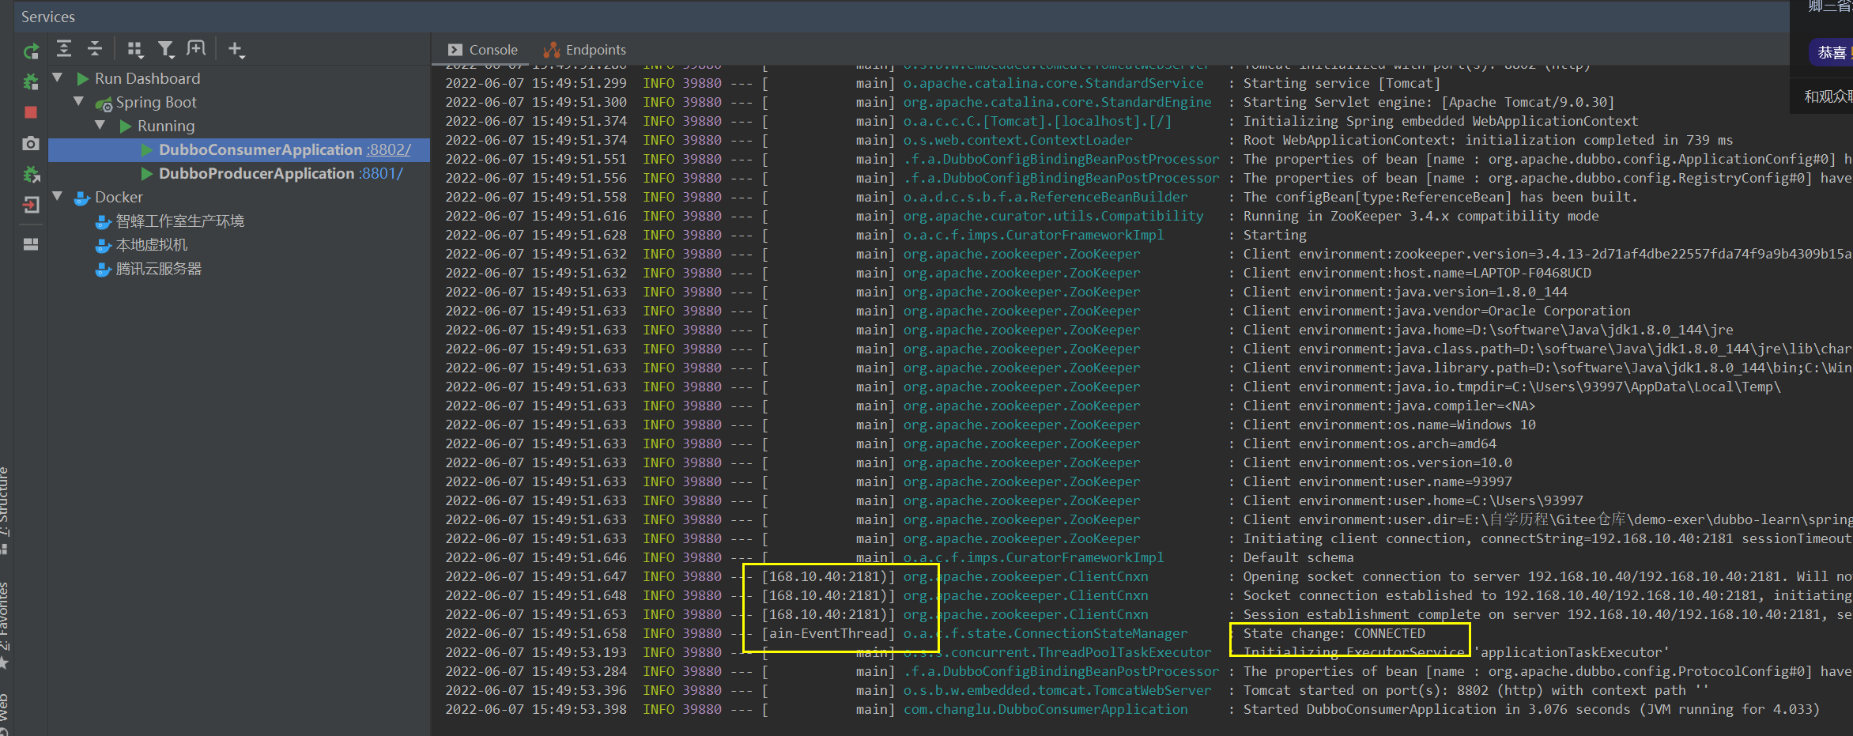Click 'Client environment:java.version=1.8.0_144' line
1853x736 pixels.
1405,292
